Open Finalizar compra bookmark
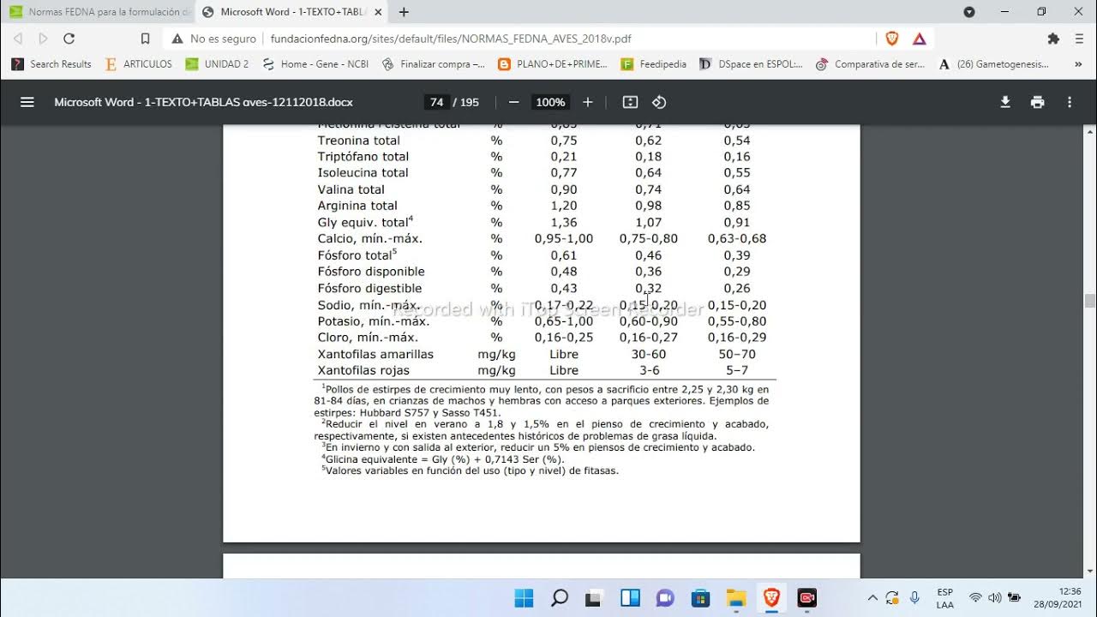Viewport: 1097px width, 617px height. click(x=435, y=64)
